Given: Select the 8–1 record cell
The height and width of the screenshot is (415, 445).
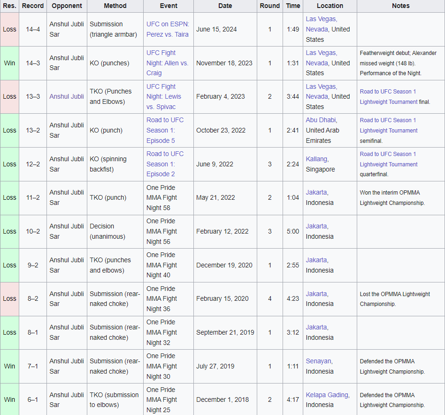Looking at the screenshot, I should tap(33, 333).
